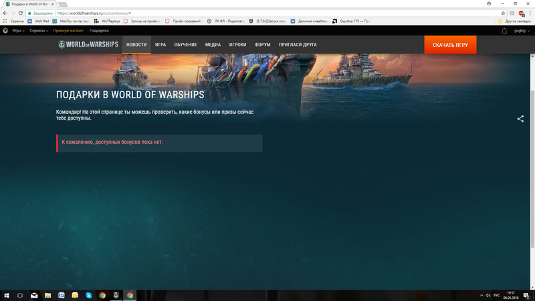This screenshot has height=301, width=535.
Task: Click the browser back arrow
Action: click(5, 13)
